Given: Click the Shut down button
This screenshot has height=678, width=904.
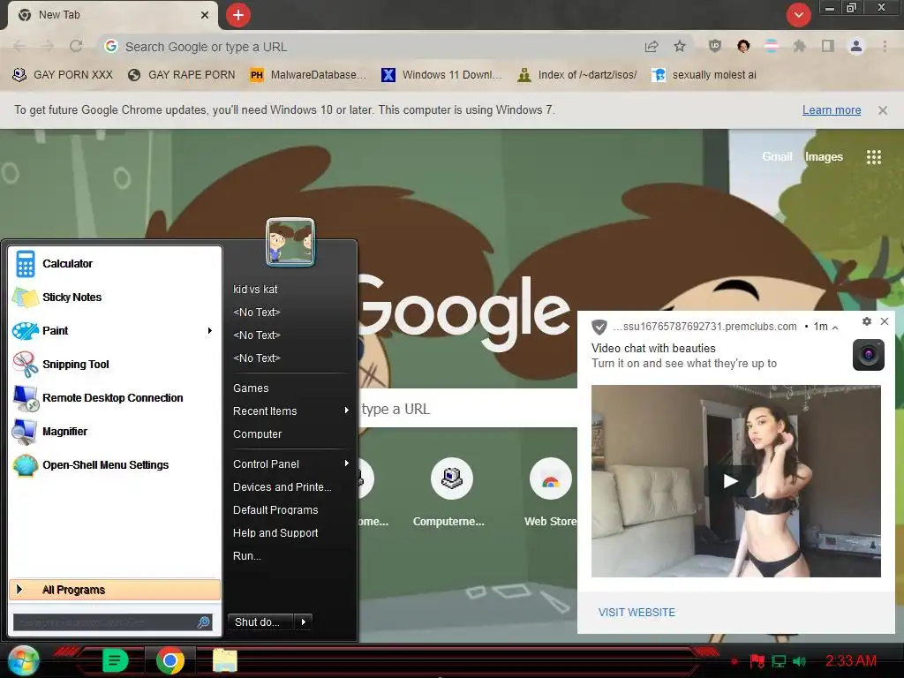Looking at the screenshot, I should [x=260, y=621].
